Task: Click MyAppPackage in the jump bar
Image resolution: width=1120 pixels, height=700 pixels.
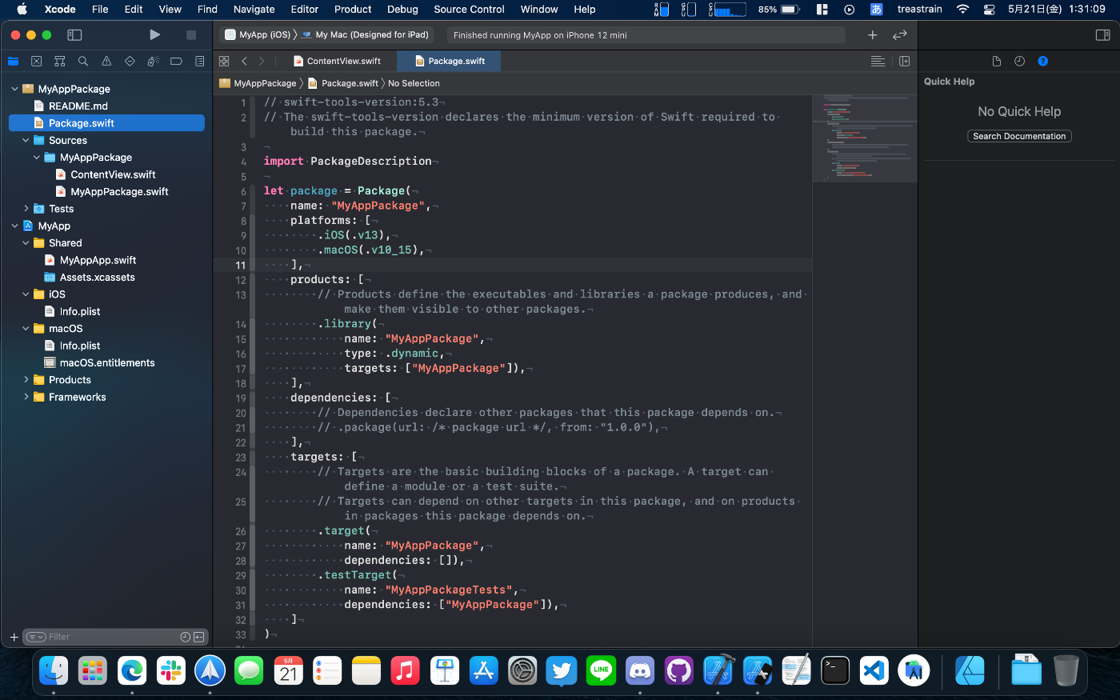Action: 258,83
